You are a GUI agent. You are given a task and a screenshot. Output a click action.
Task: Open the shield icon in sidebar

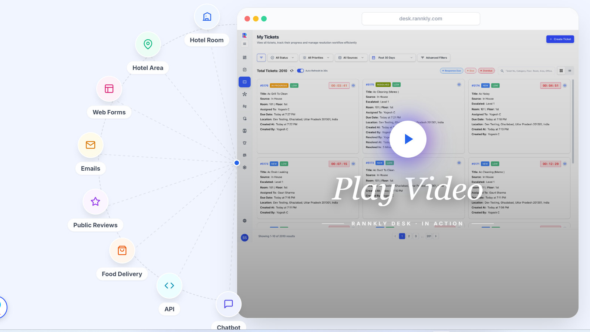(245, 118)
